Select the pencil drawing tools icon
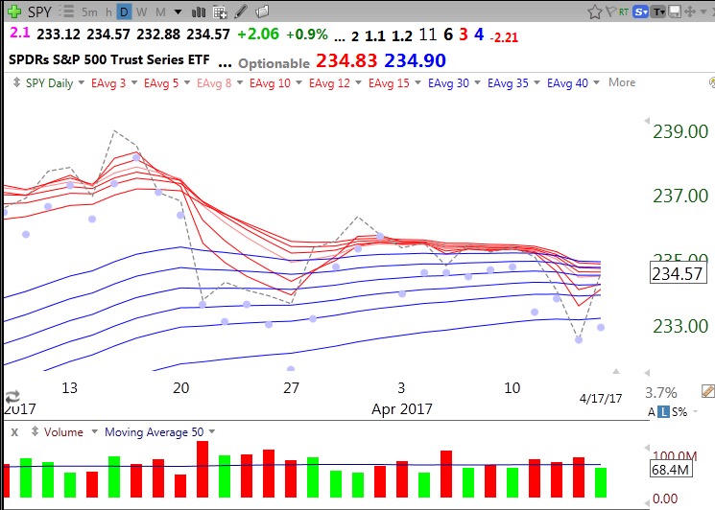 [x=241, y=12]
